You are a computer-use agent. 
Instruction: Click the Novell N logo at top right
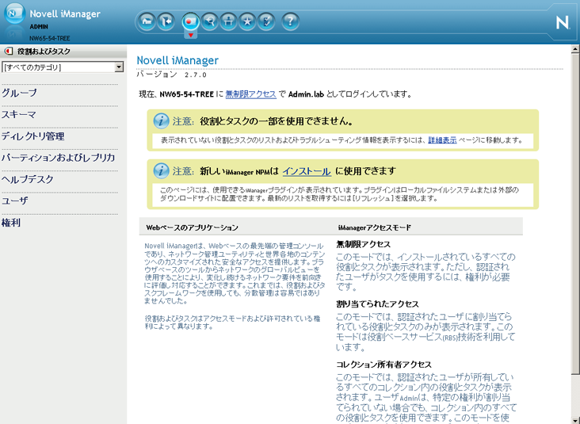(563, 22)
